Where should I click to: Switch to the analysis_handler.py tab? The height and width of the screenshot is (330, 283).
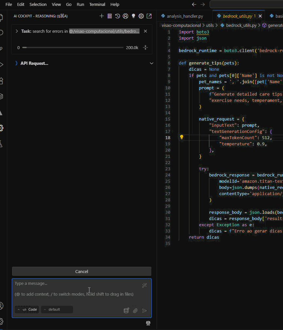pyautogui.click(x=184, y=15)
